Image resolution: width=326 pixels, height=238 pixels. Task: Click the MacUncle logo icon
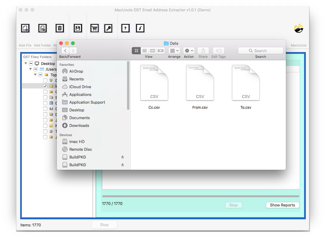(299, 28)
